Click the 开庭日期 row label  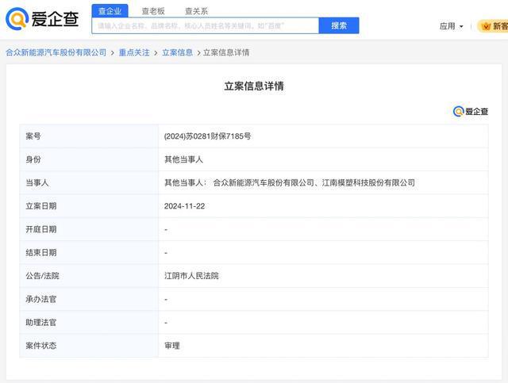pyautogui.click(x=41, y=229)
